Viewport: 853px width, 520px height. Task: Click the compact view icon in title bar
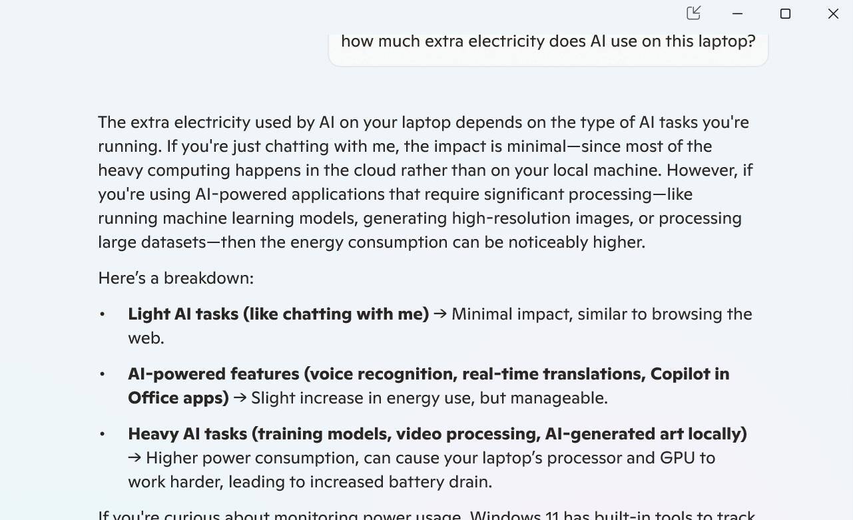point(693,13)
